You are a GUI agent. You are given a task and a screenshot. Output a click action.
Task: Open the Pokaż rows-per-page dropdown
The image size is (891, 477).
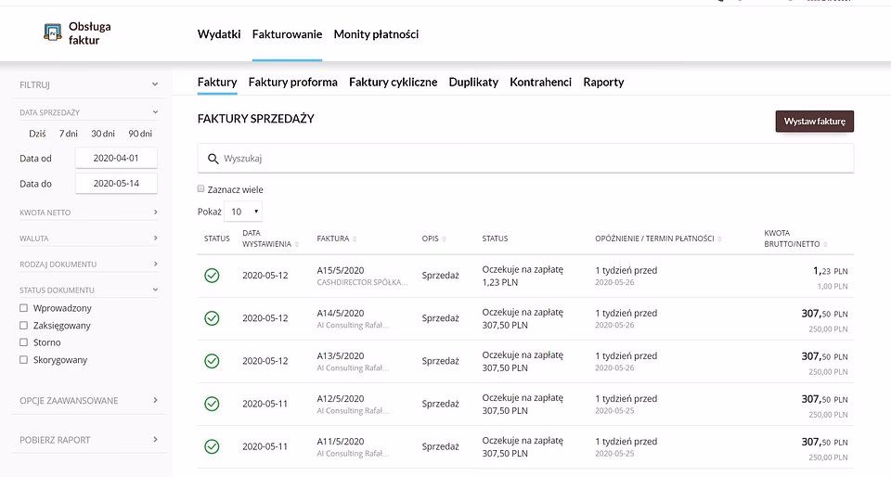[x=243, y=212]
